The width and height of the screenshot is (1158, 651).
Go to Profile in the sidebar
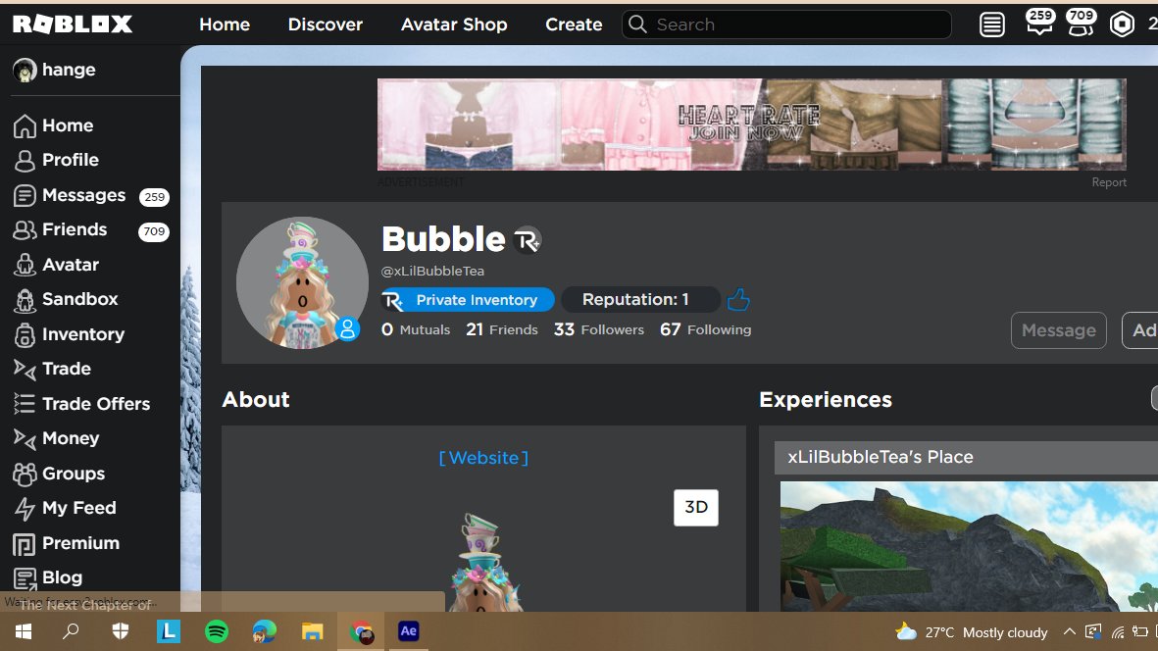click(56, 160)
